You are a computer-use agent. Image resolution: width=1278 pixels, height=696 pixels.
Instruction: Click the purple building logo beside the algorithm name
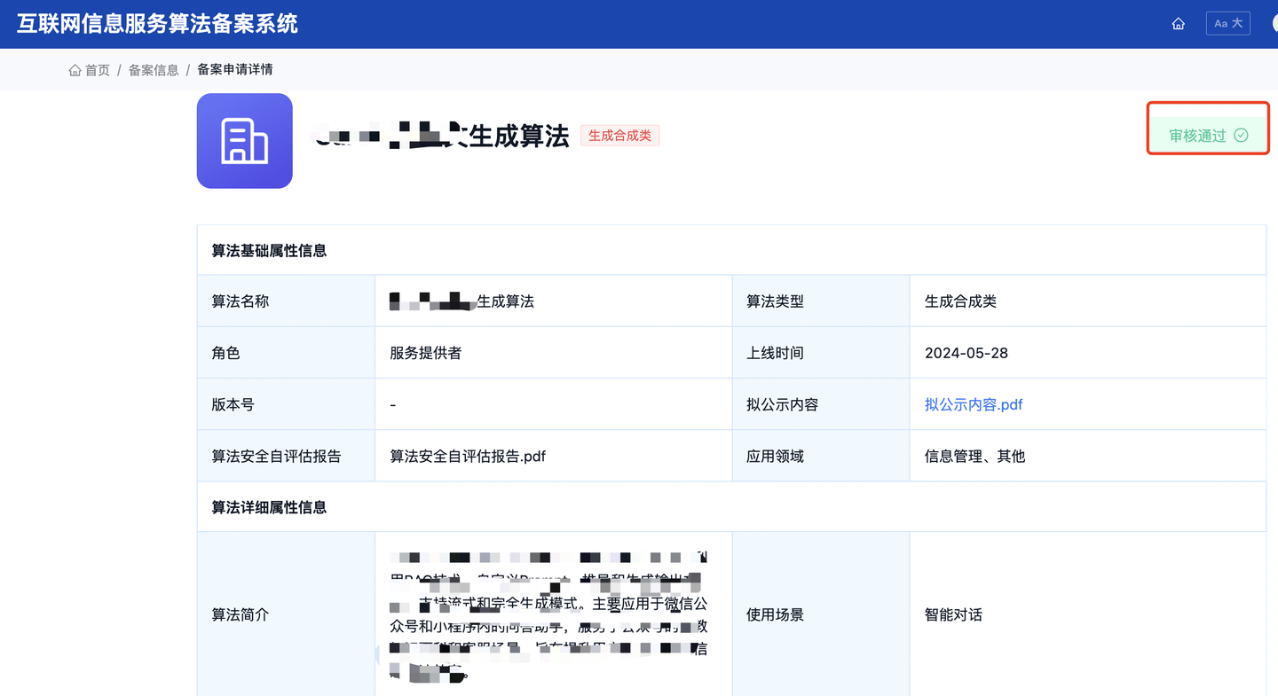point(244,141)
